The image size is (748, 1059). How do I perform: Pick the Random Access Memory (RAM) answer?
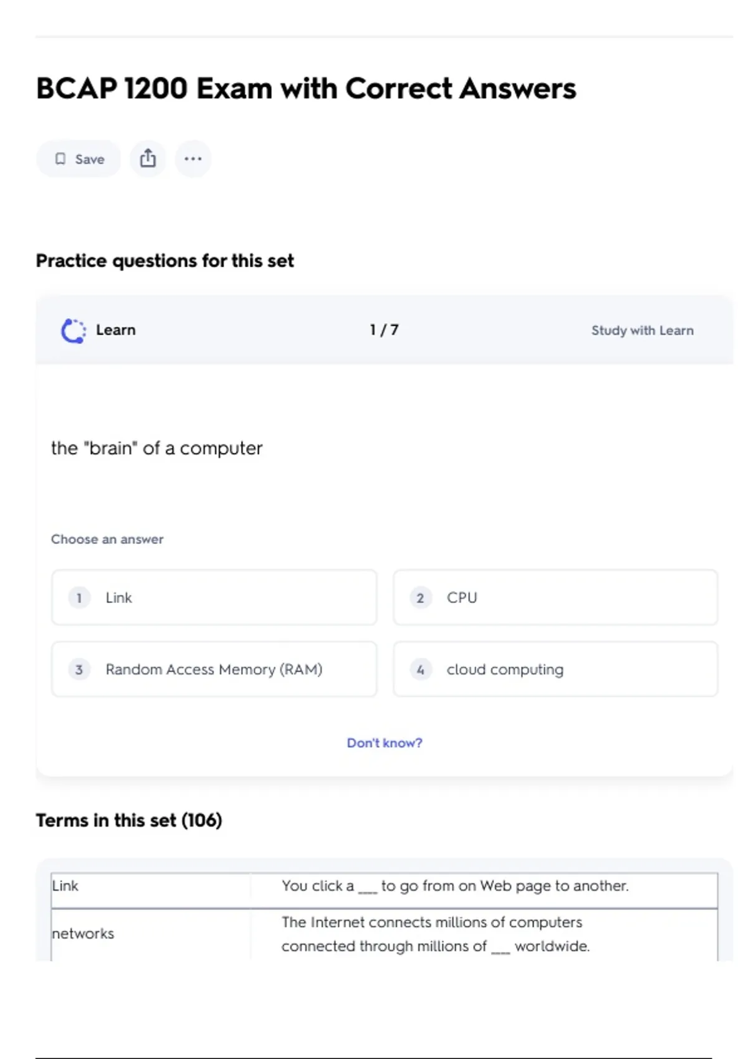click(x=214, y=669)
